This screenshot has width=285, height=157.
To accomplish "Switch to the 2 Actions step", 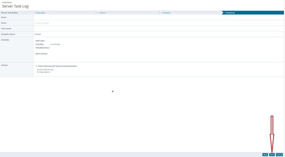I will (102, 13).
